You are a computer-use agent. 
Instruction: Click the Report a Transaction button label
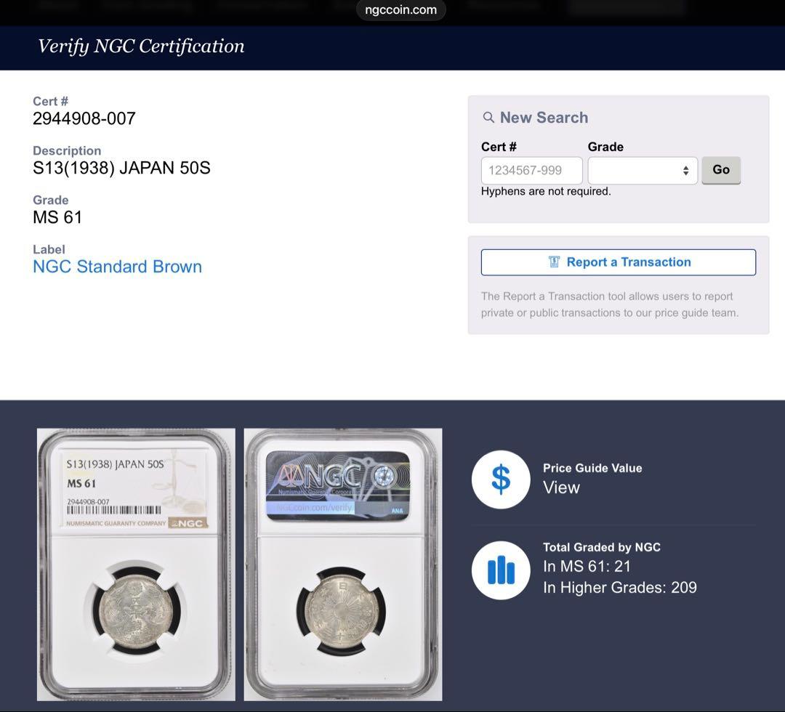coord(628,262)
